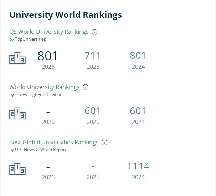
Task: Click info icon beside Best Global Universities Rankings
Action: click(x=104, y=143)
